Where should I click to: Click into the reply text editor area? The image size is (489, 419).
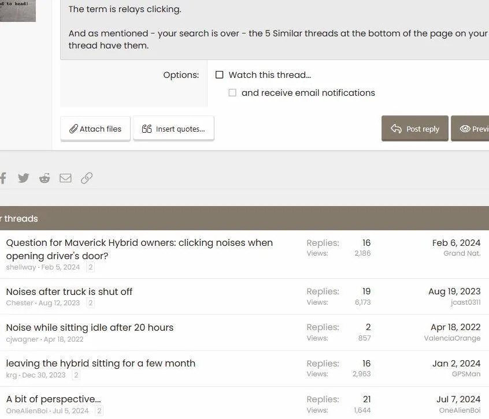(x=275, y=29)
